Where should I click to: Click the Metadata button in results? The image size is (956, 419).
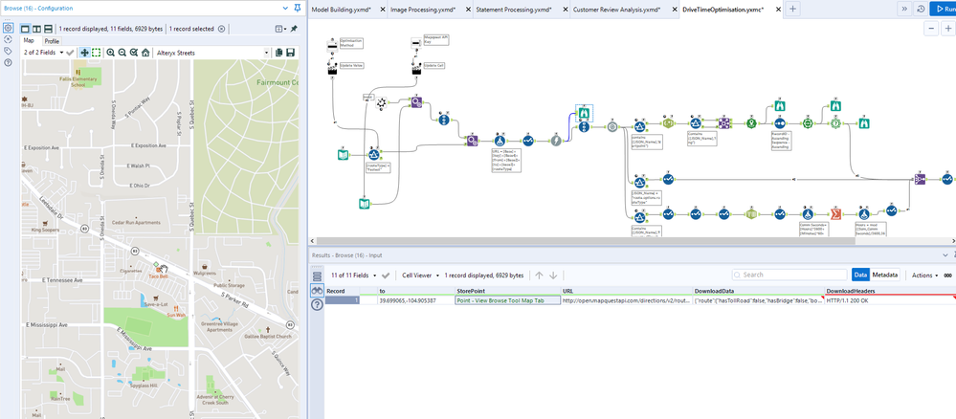coord(883,275)
